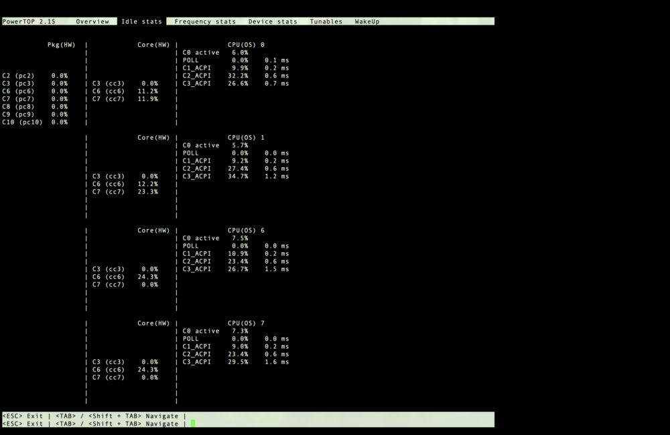Click the 1.5 ms duration value

click(277, 269)
